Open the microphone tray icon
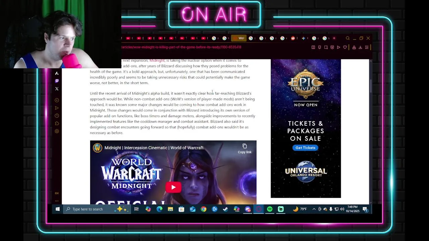The image size is (429, 241). point(331,209)
